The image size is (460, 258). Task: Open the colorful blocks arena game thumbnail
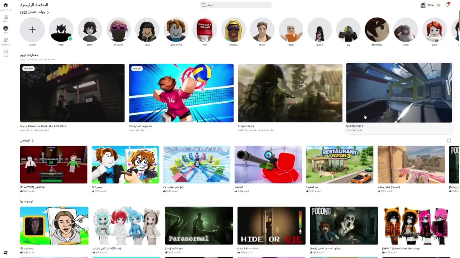coord(197,165)
